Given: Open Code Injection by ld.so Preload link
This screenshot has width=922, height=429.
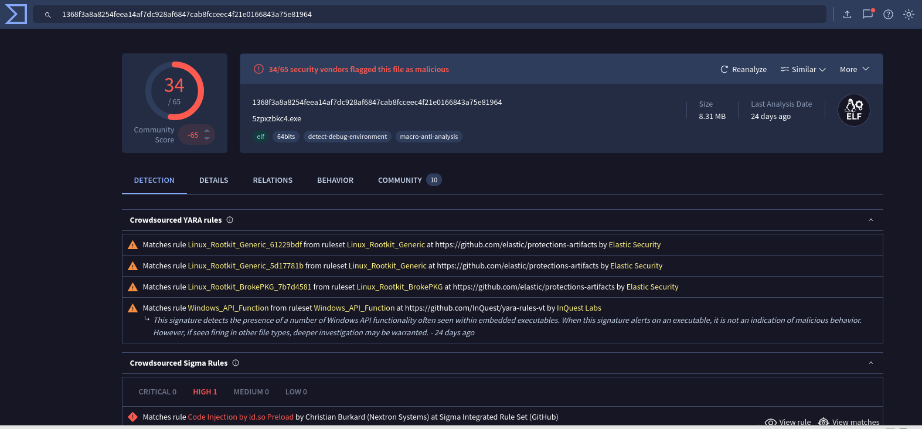Looking at the screenshot, I should click(241, 417).
